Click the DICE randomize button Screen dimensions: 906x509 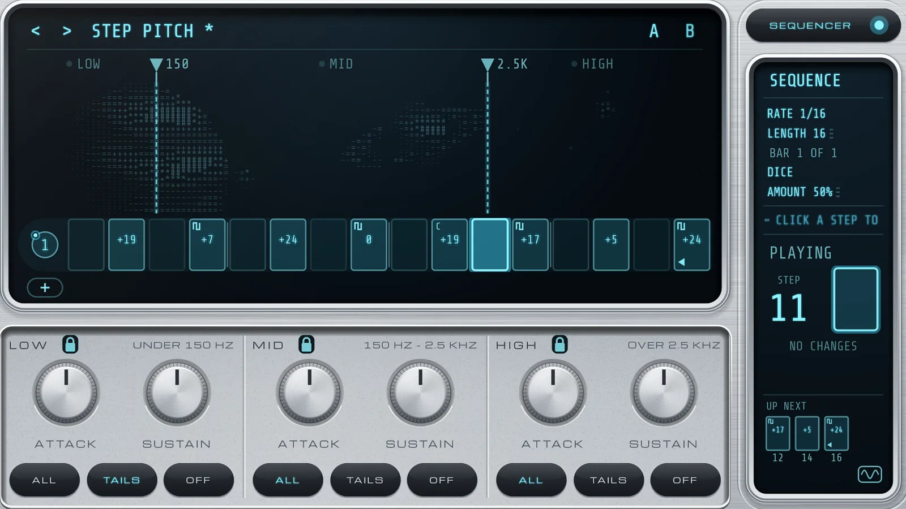[x=780, y=172]
